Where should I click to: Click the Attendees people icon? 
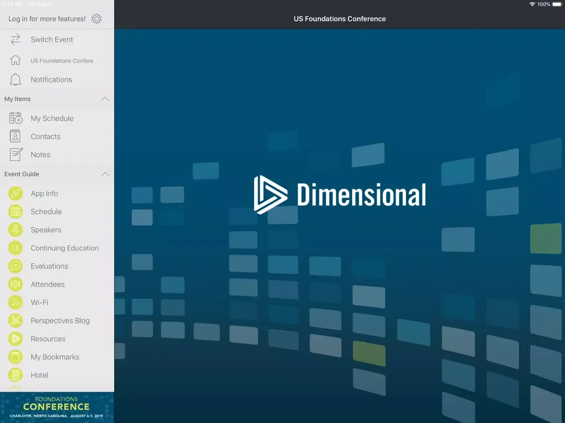point(15,284)
